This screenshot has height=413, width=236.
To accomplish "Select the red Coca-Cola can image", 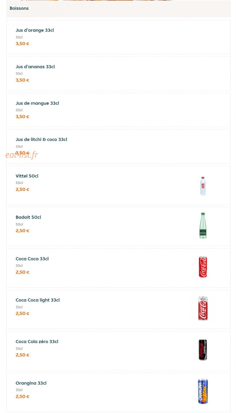I will coord(203,267).
